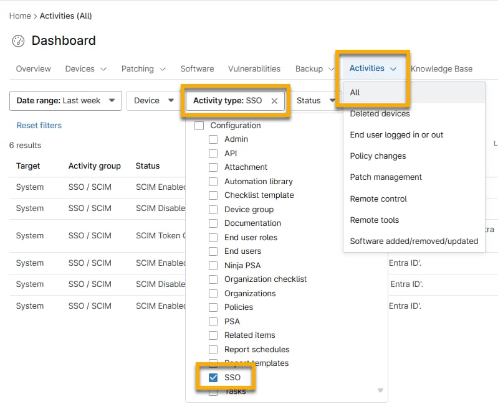Expand the Devices tab chevron

[x=103, y=69]
